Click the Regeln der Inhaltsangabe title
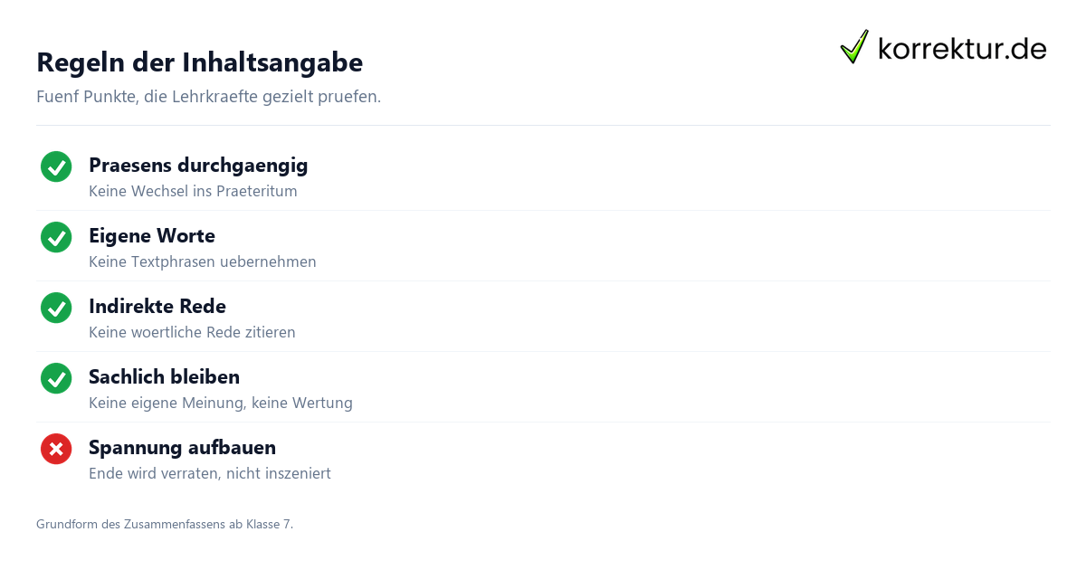This screenshot has width=1086, height=570. click(199, 62)
